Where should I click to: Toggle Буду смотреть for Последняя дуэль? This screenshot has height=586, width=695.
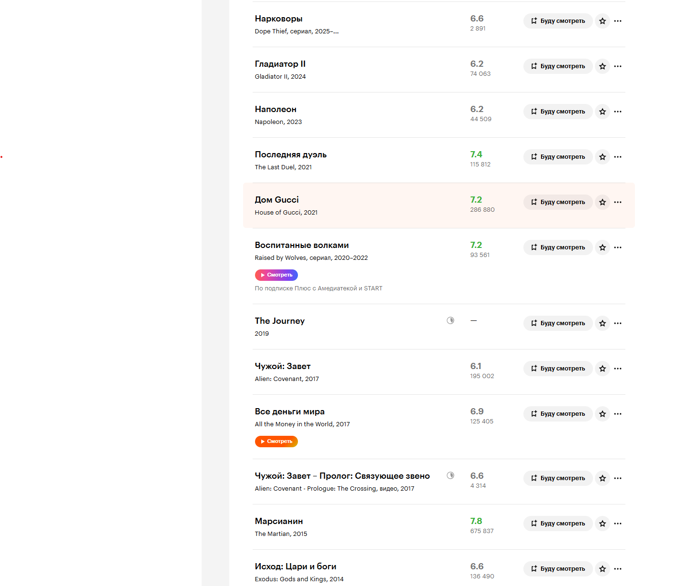coord(558,157)
